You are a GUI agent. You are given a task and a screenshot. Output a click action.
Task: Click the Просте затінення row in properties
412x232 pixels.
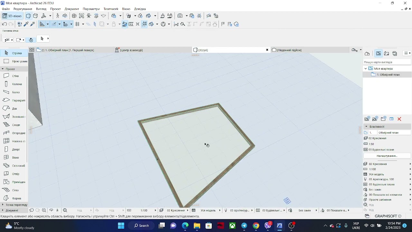pos(387,200)
